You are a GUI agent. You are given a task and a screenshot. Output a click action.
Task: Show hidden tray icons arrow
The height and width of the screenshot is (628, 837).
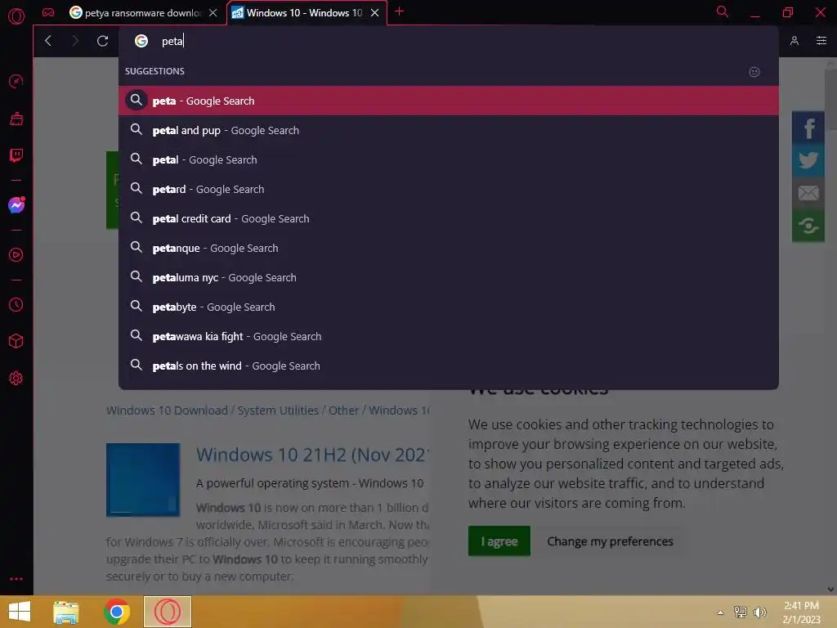720,612
